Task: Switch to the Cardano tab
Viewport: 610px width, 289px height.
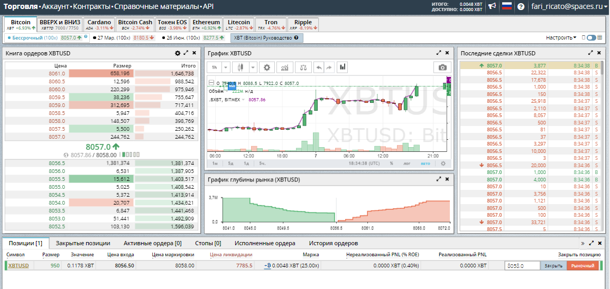Action: (99, 24)
